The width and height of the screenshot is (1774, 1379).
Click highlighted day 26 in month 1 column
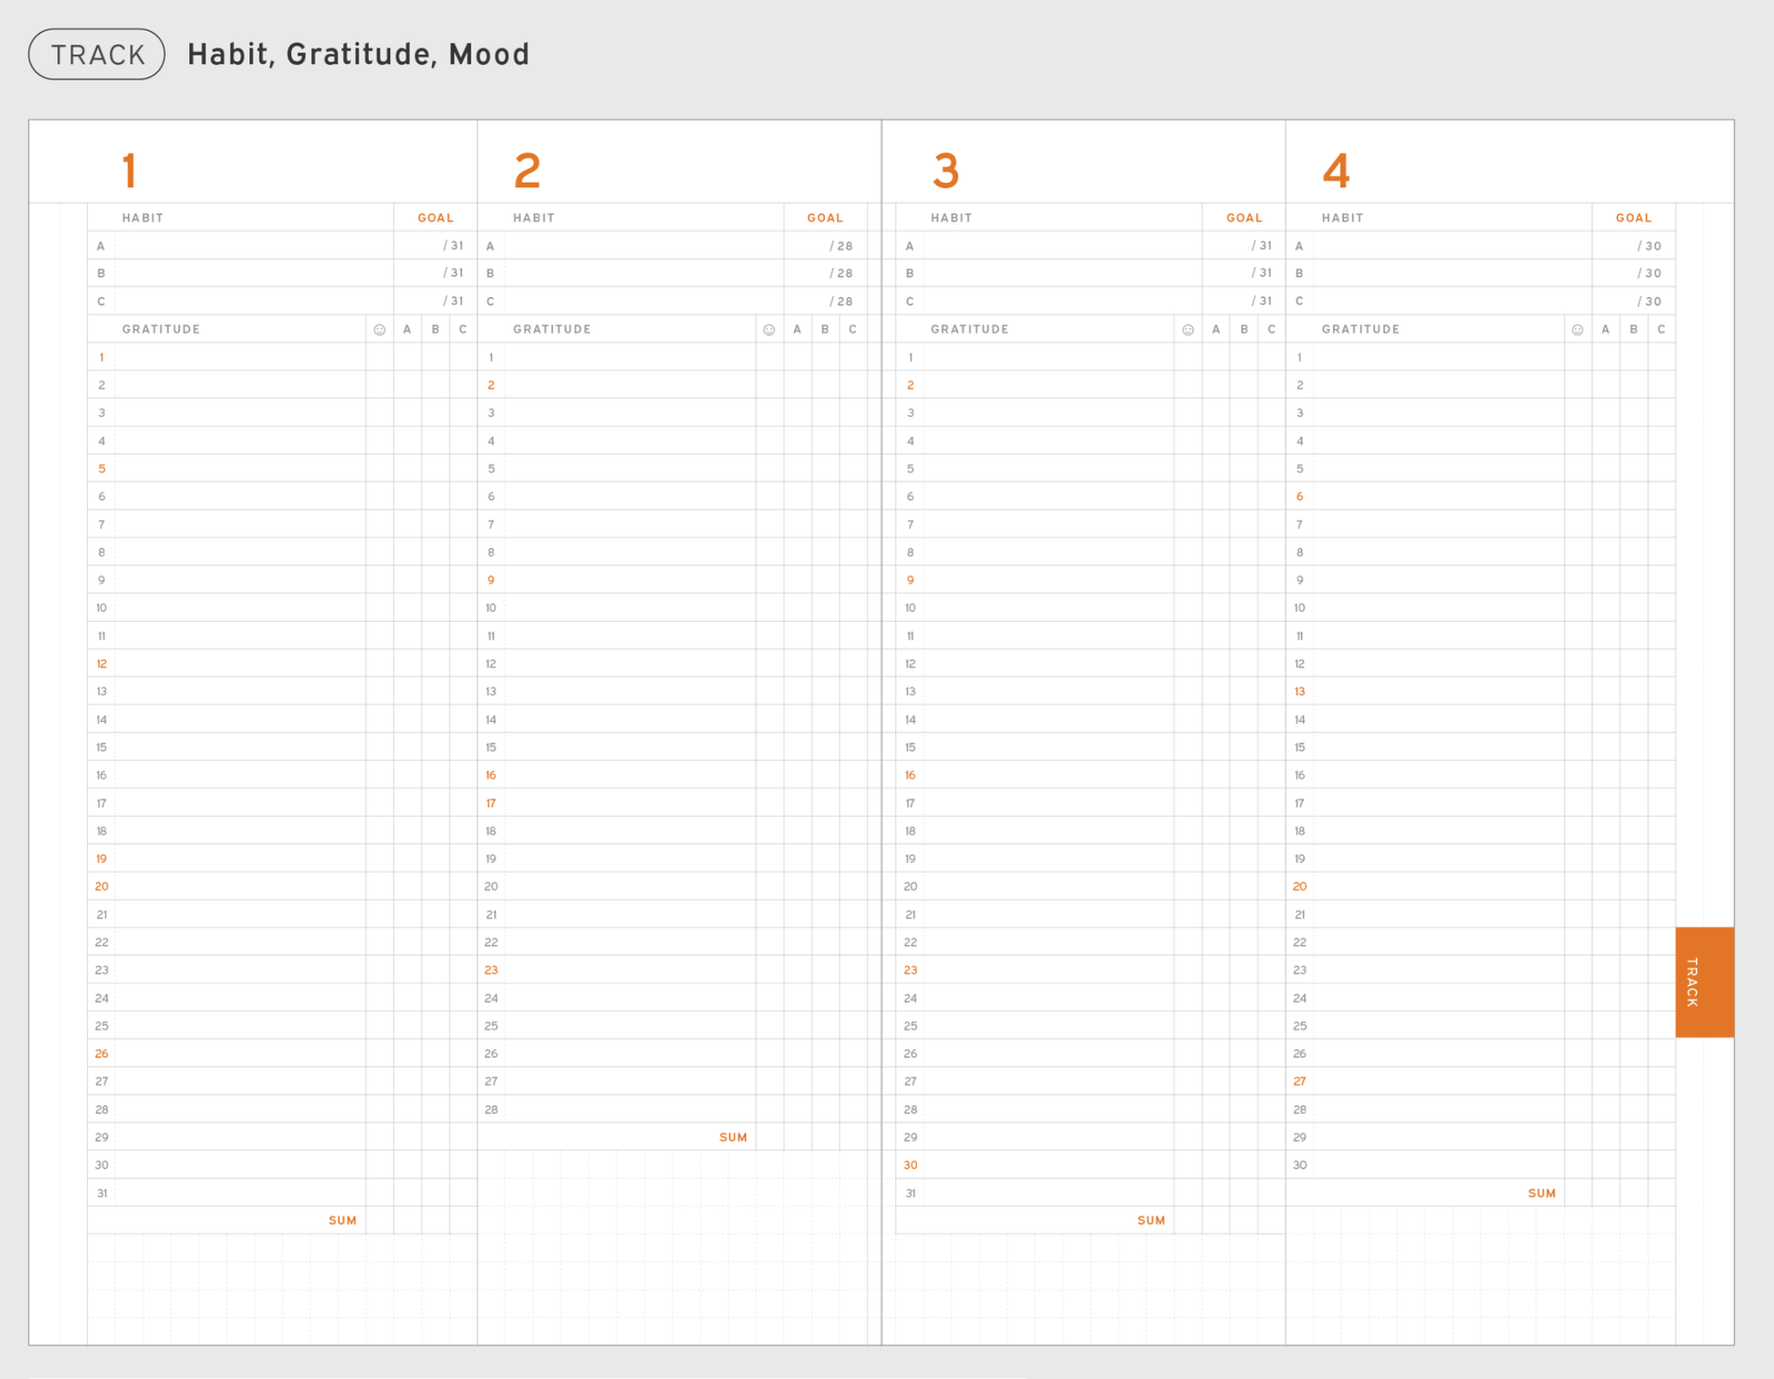tap(102, 1054)
